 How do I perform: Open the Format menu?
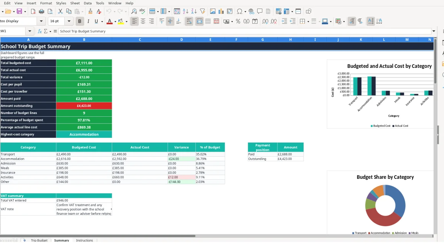[x=46, y=3]
